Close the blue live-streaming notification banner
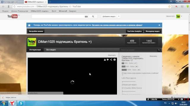The width and height of the screenshot is (190, 106). click(159, 25)
